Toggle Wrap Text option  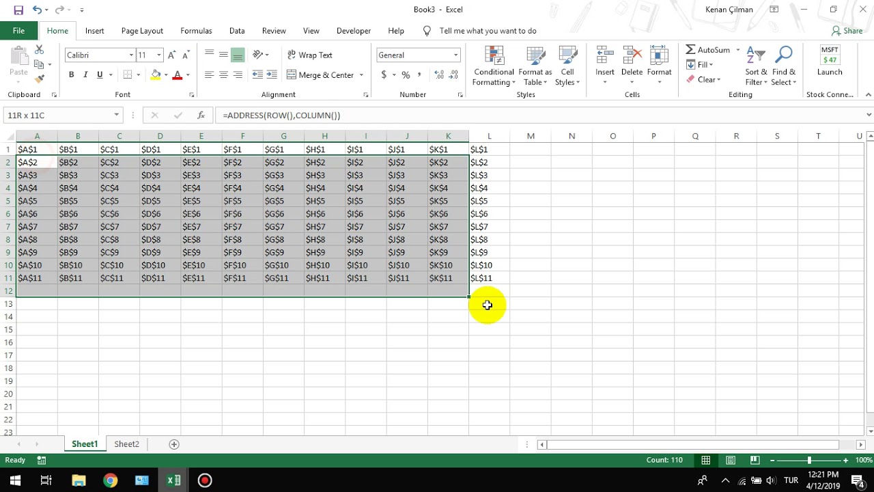[309, 55]
